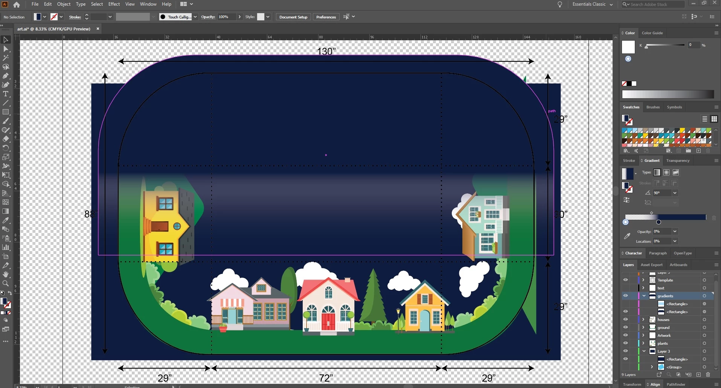Expand the ground layer
721x388 pixels.
(643, 327)
